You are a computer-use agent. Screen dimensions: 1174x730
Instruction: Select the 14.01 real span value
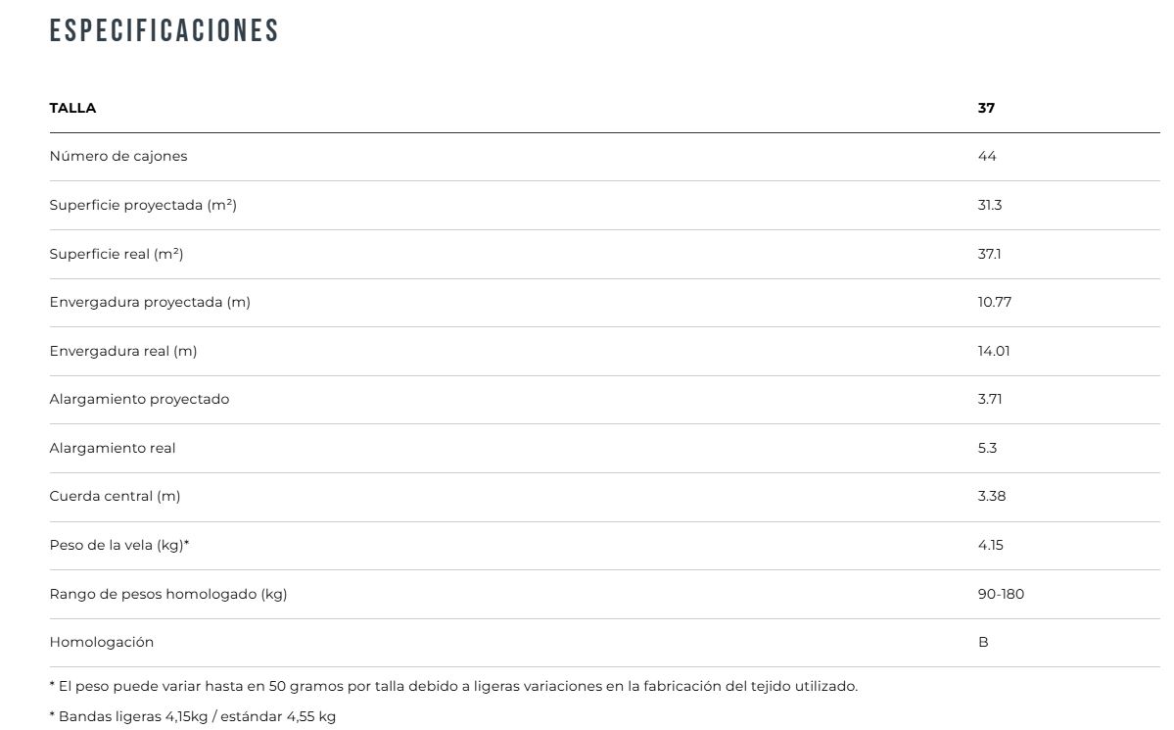993,351
